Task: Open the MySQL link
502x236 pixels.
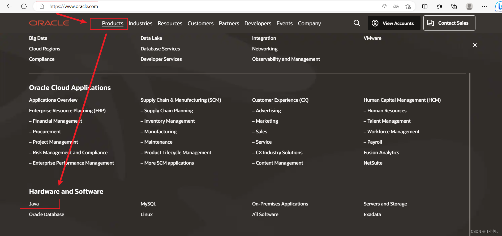Action: pyautogui.click(x=148, y=204)
